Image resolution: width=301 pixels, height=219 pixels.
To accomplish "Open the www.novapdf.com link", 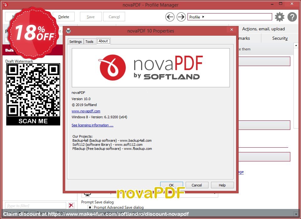I will click(x=86, y=111).
